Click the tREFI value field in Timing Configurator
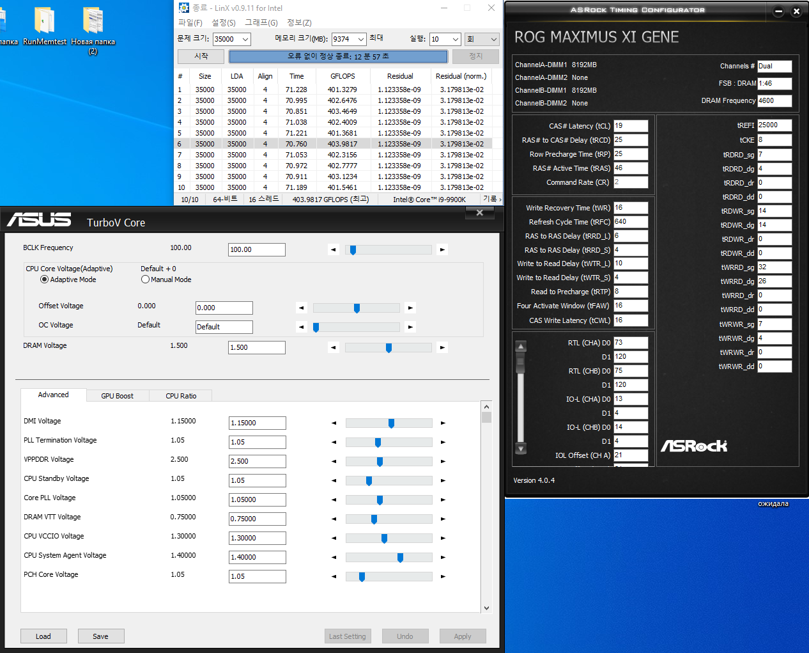Image resolution: width=809 pixels, height=653 pixels. click(x=774, y=125)
